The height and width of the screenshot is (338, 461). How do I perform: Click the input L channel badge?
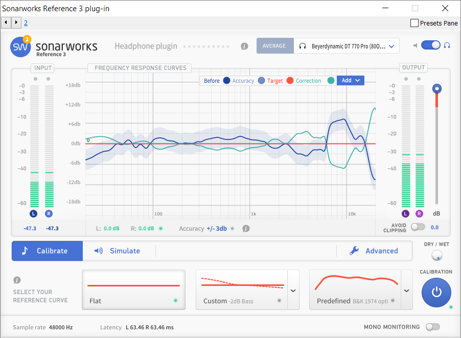point(34,213)
